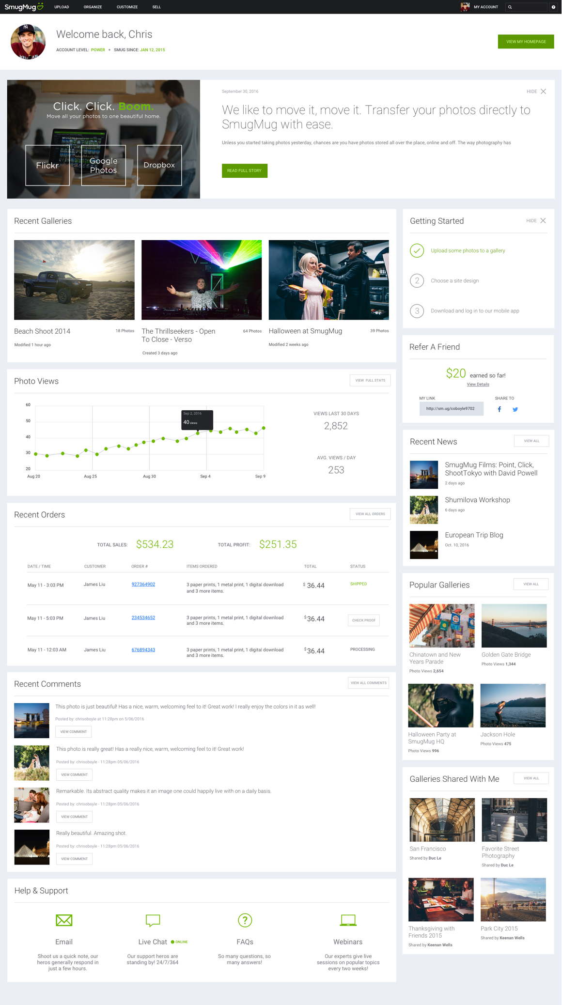Open The Thrillseekers gallery thumbnail

click(202, 280)
